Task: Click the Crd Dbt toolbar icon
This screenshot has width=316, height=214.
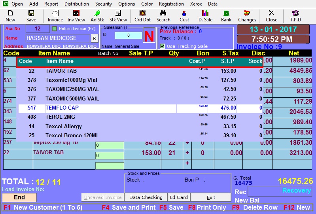Action: click(142, 16)
